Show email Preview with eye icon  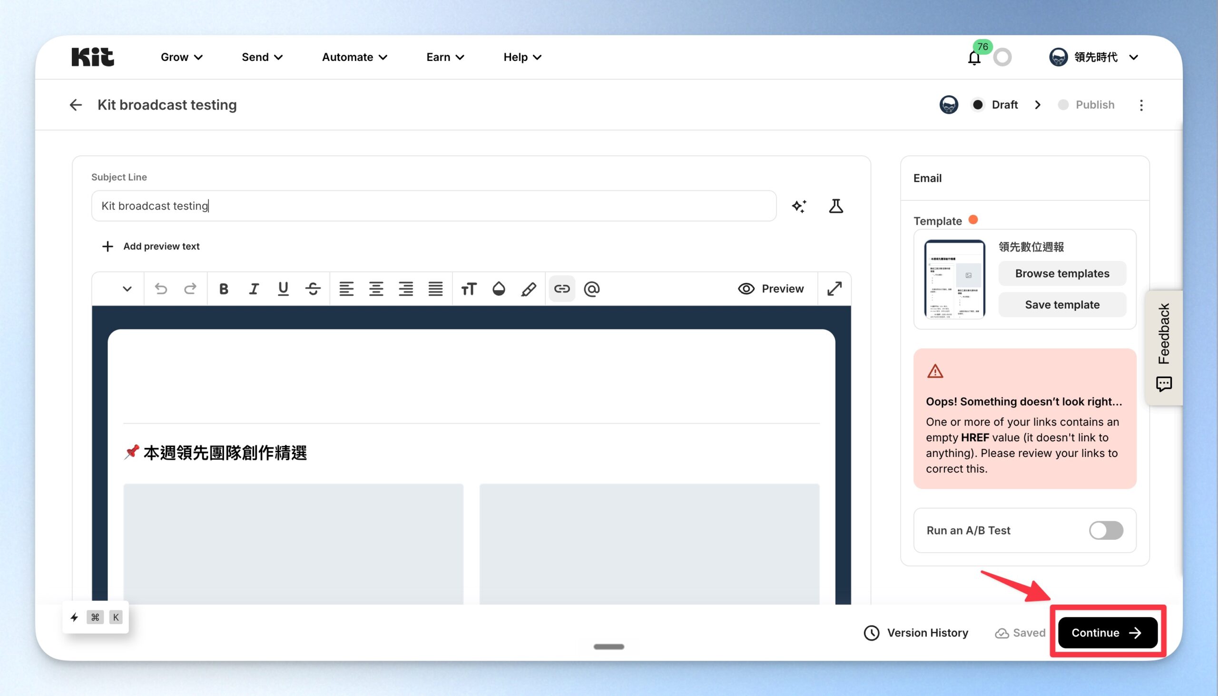click(x=771, y=288)
